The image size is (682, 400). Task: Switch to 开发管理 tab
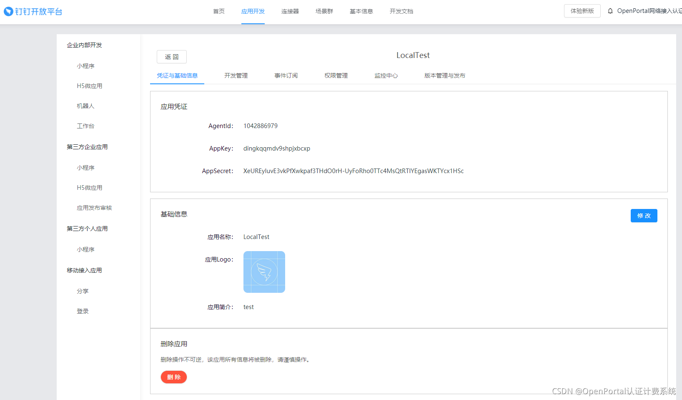[x=236, y=75]
